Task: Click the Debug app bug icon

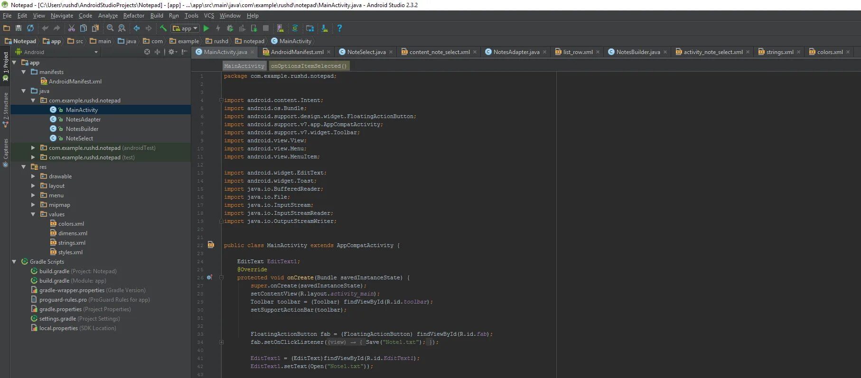Action: pyautogui.click(x=230, y=28)
